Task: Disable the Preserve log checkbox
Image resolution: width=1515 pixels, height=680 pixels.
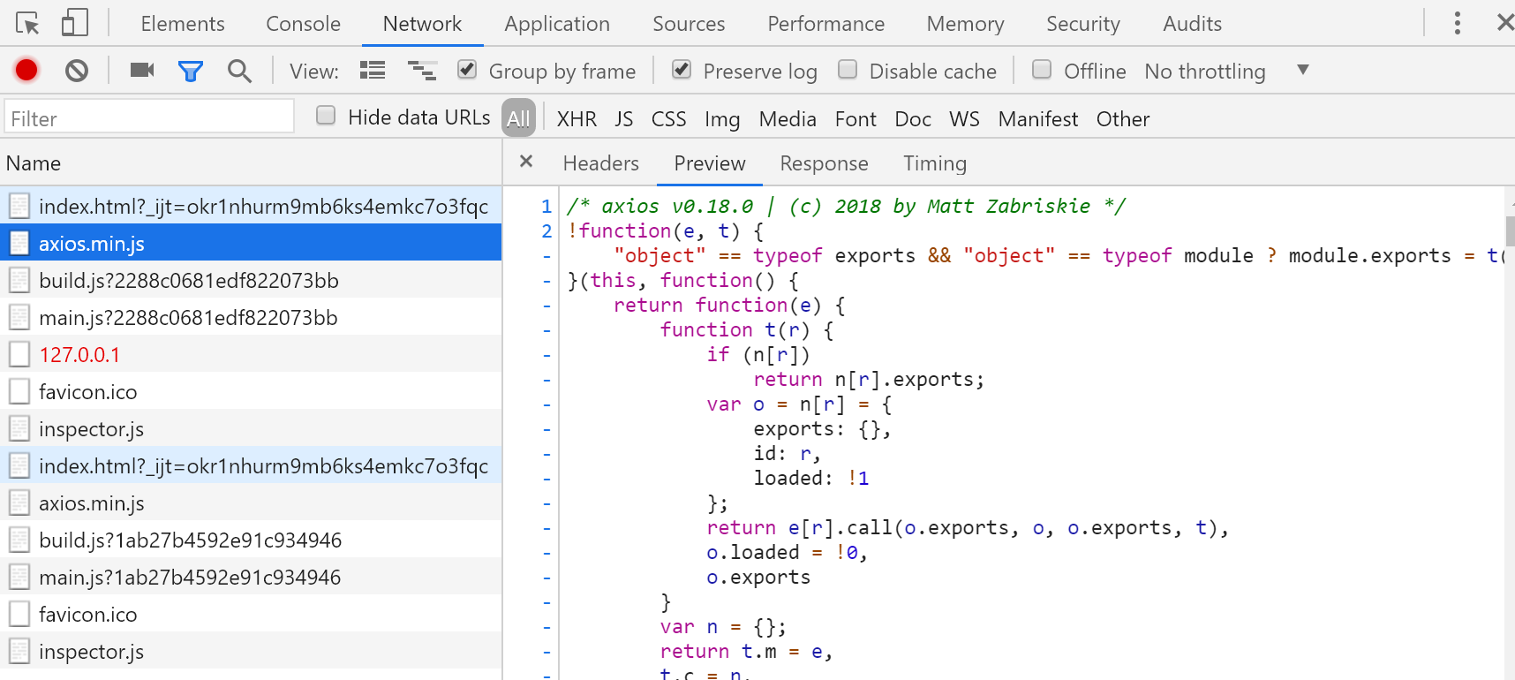Action: [682, 70]
